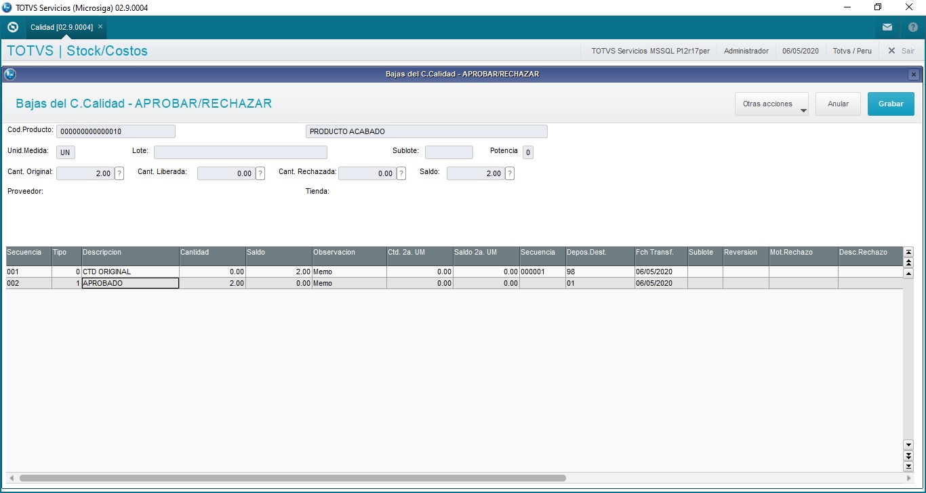Select the sequence 001 cell

[29, 272]
